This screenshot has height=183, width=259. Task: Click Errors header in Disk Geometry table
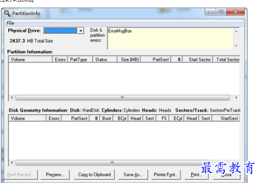tap(54, 118)
